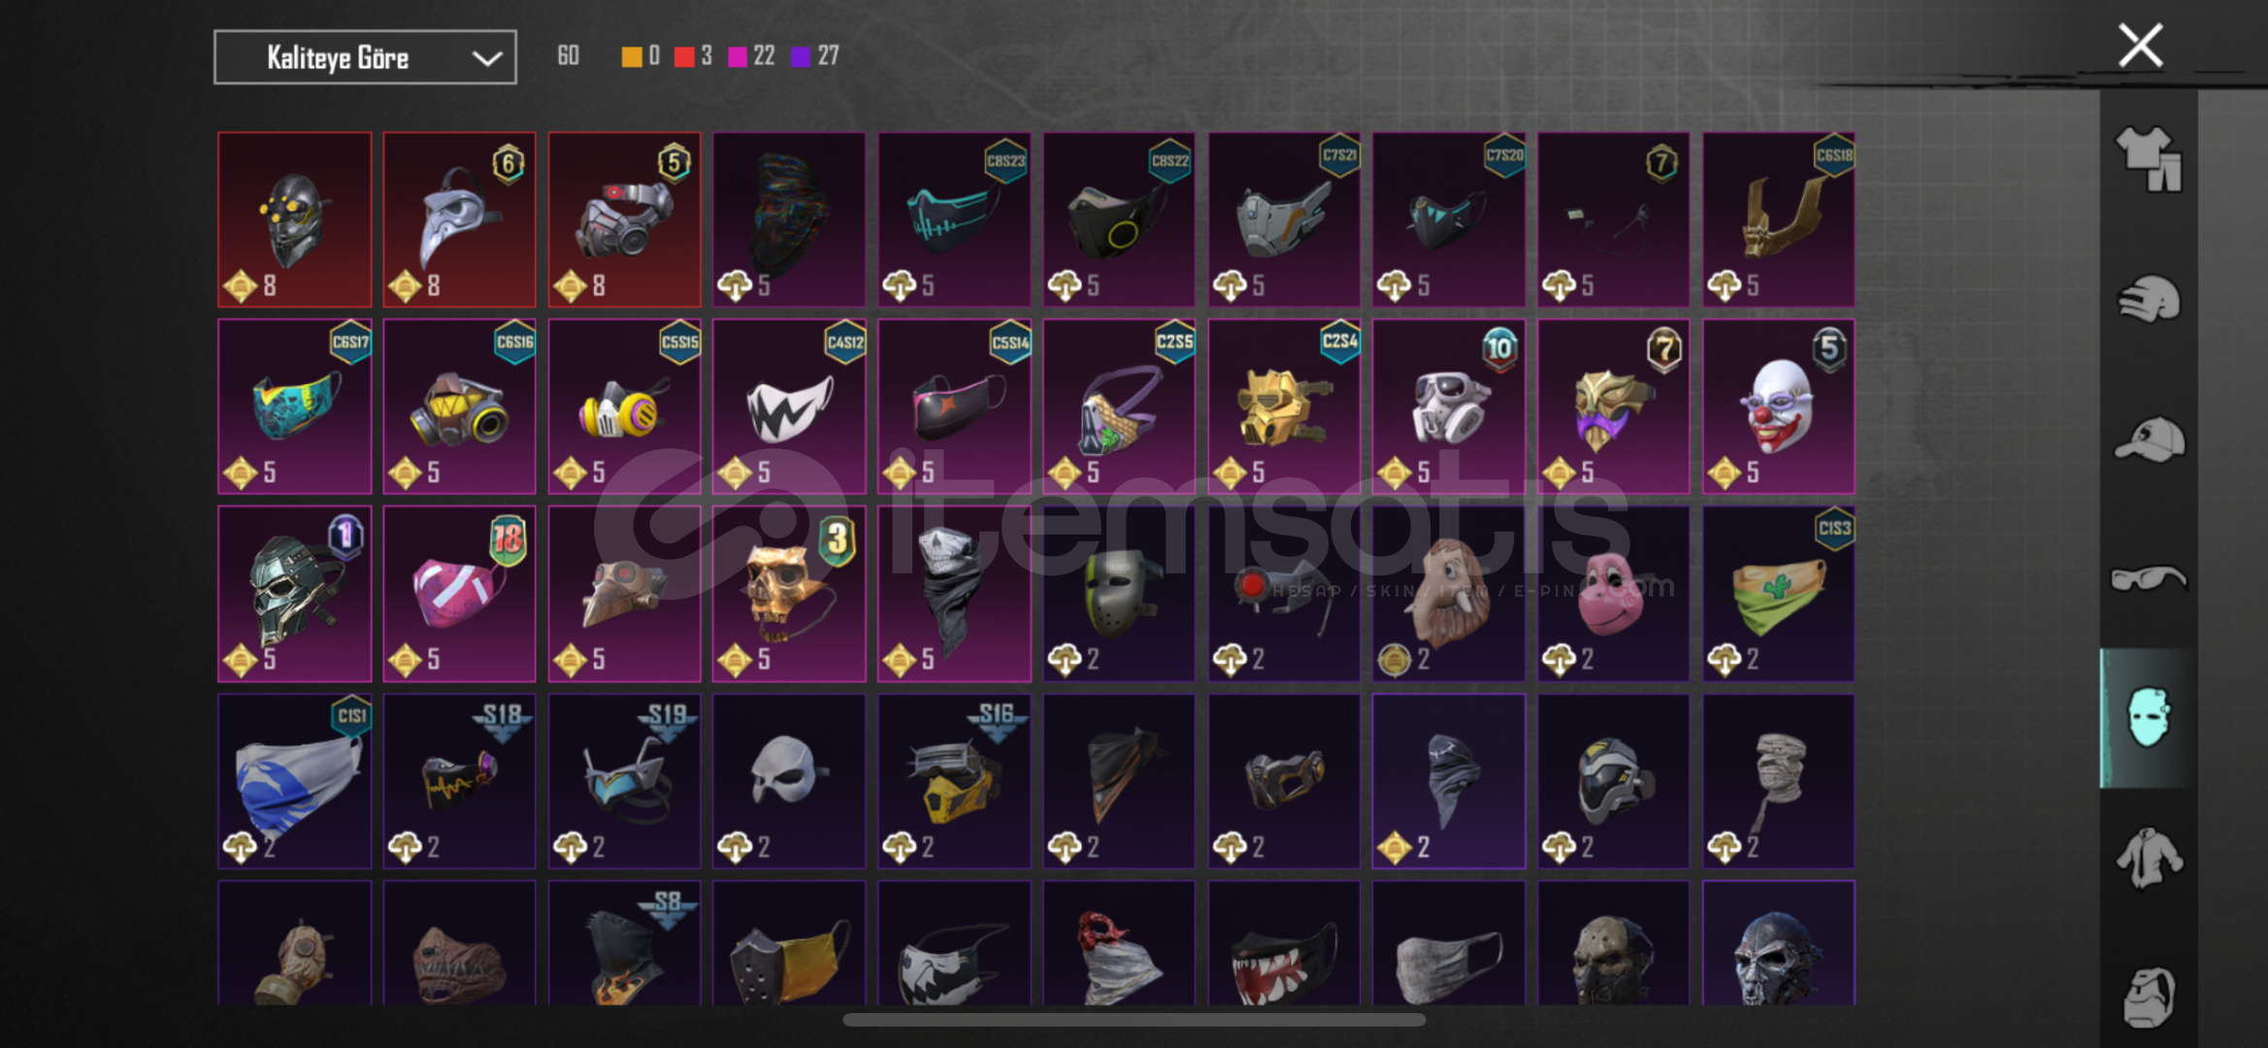Select the glasses category icon
Image resolution: width=2268 pixels, height=1048 pixels.
coord(2148,579)
